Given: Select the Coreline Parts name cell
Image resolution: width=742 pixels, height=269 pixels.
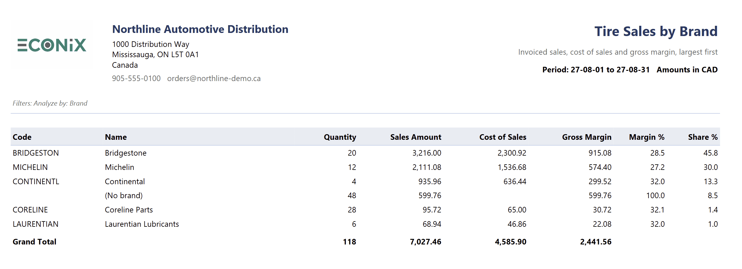Looking at the screenshot, I should click(x=129, y=210).
